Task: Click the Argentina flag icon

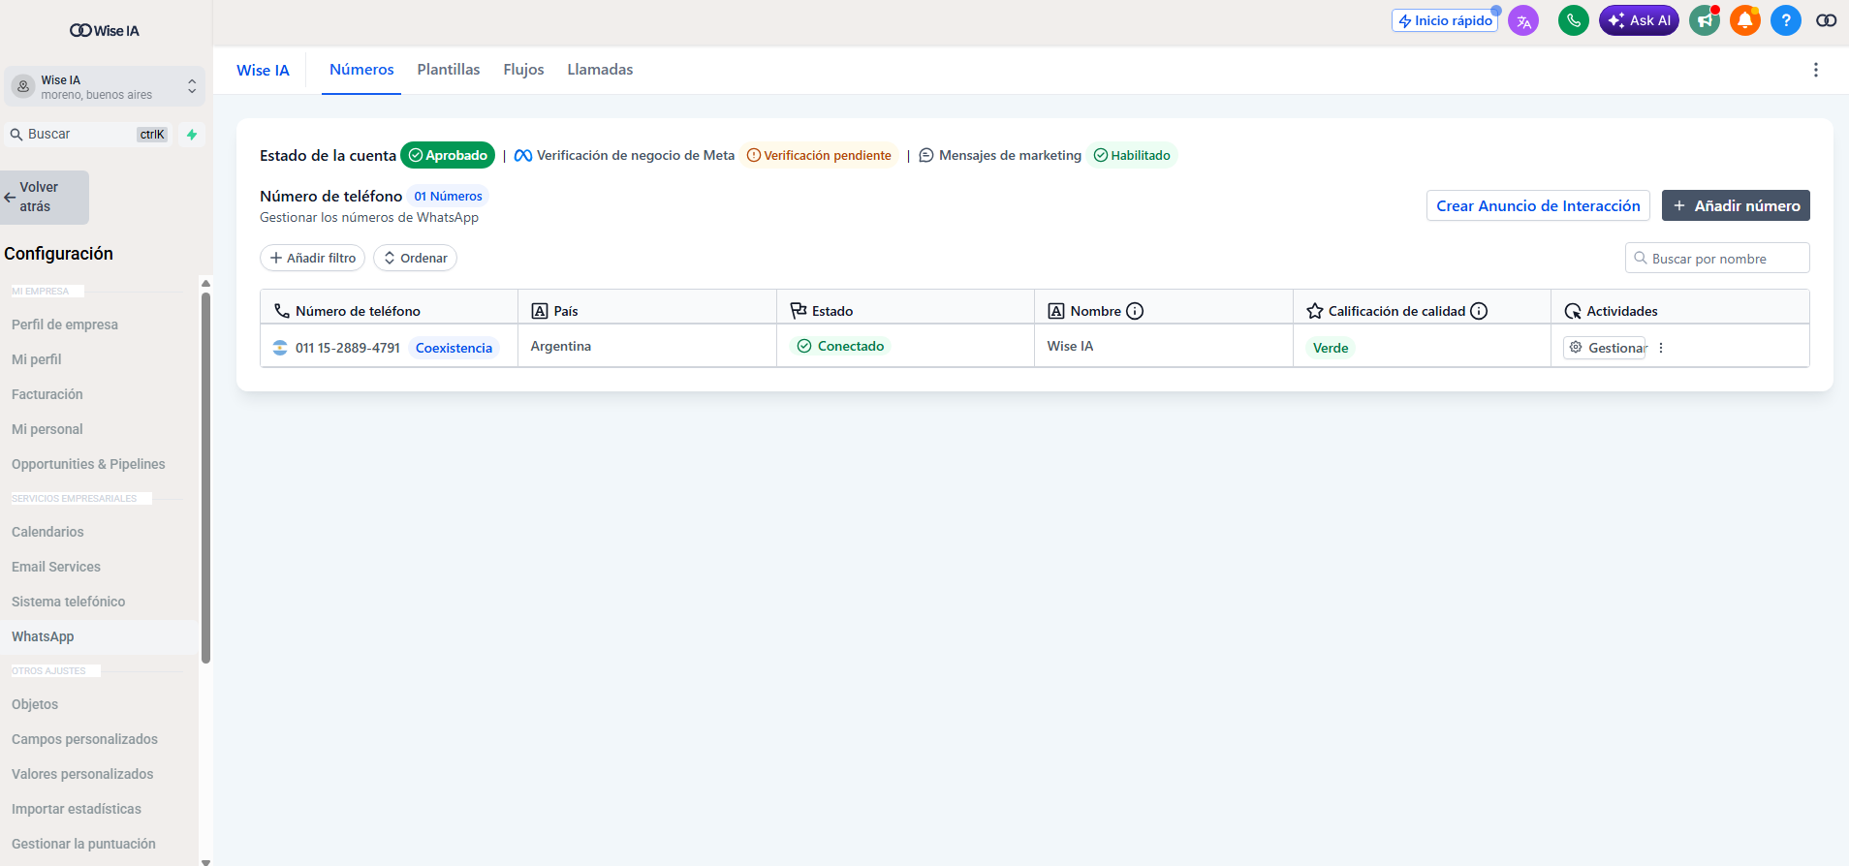Action: tap(280, 348)
